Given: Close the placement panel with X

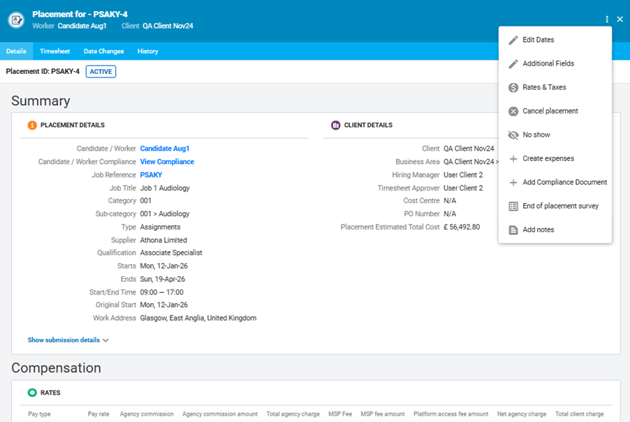Looking at the screenshot, I should tap(620, 20).
